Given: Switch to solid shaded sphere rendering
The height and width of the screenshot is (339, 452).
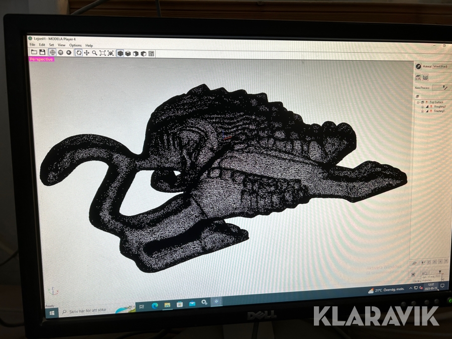Looking at the screenshot, I should [69, 53].
